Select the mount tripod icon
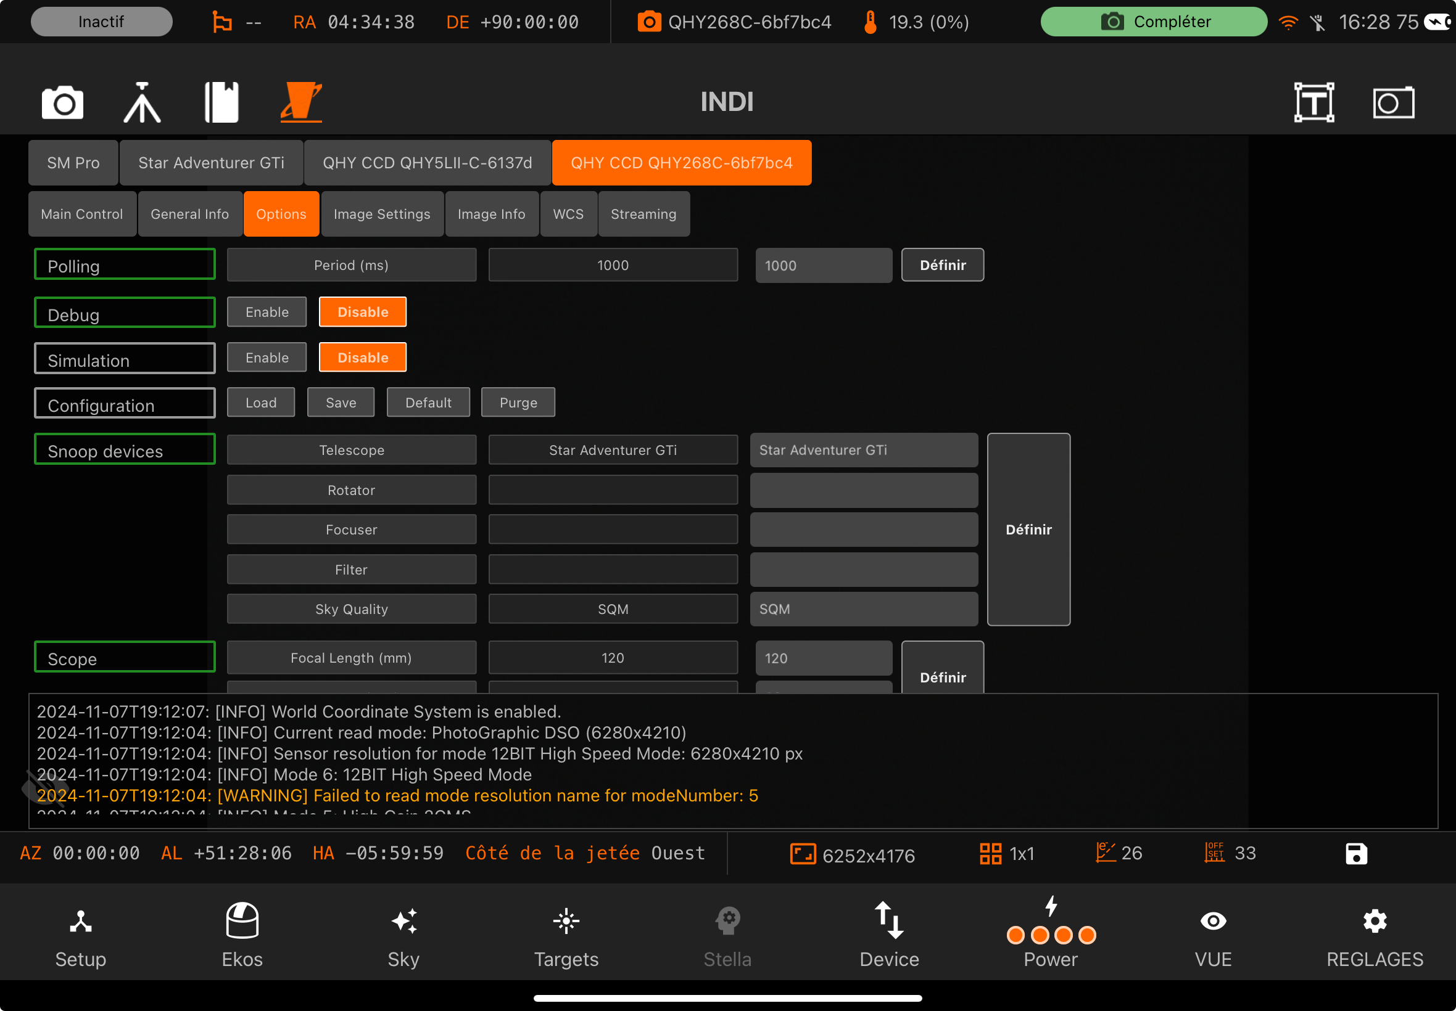 point(141,102)
